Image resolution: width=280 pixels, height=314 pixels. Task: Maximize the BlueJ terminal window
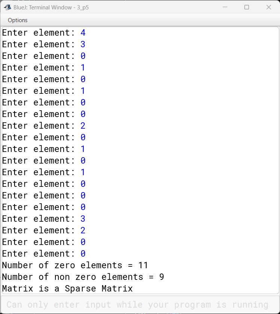pyautogui.click(x=246, y=7)
